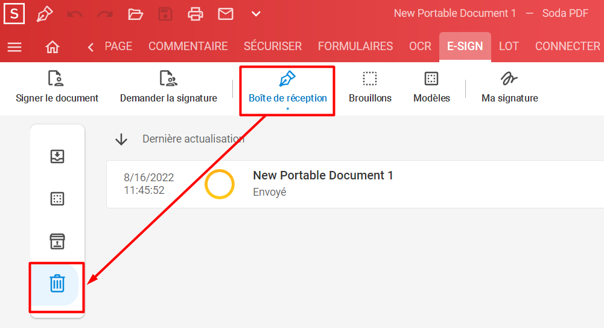Image resolution: width=604 pixels, height=328 pixels.
Task: Click Demander la signature
Action: pos(168,88)
